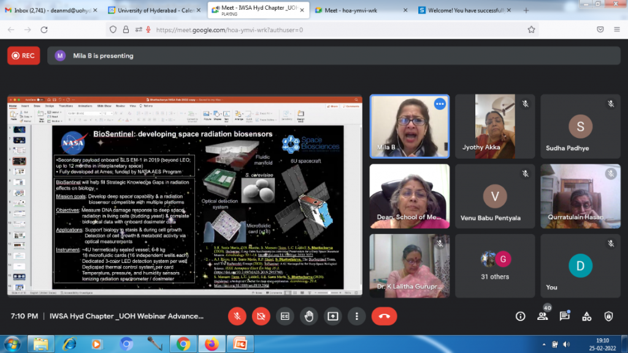Unmute the microphone in Meet
Screen dimensions: 628x353
point(237,316)
